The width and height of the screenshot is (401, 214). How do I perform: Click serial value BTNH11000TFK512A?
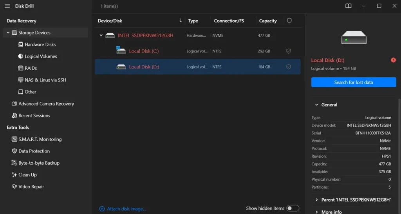point(373,133)
